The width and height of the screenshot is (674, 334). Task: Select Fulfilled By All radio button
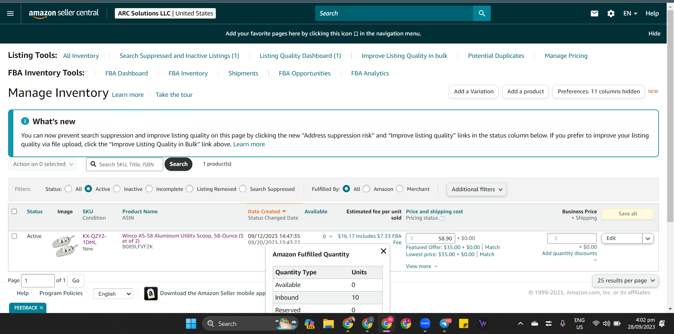click(346, 189)
